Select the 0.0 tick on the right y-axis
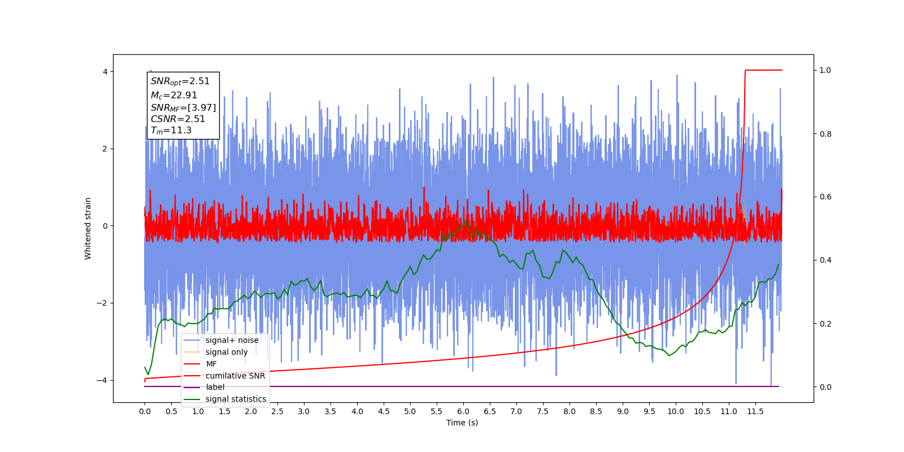 [x=825, y=387]
